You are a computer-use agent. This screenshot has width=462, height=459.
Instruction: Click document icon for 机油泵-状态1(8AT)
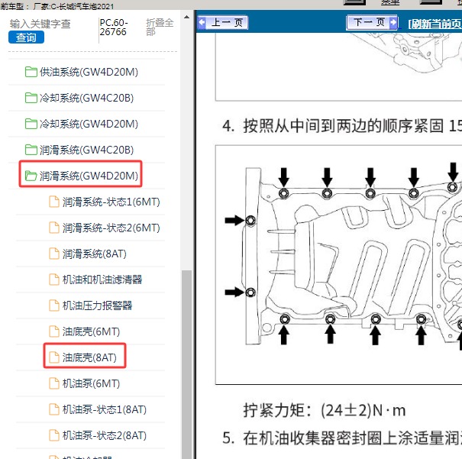point(54,409)
